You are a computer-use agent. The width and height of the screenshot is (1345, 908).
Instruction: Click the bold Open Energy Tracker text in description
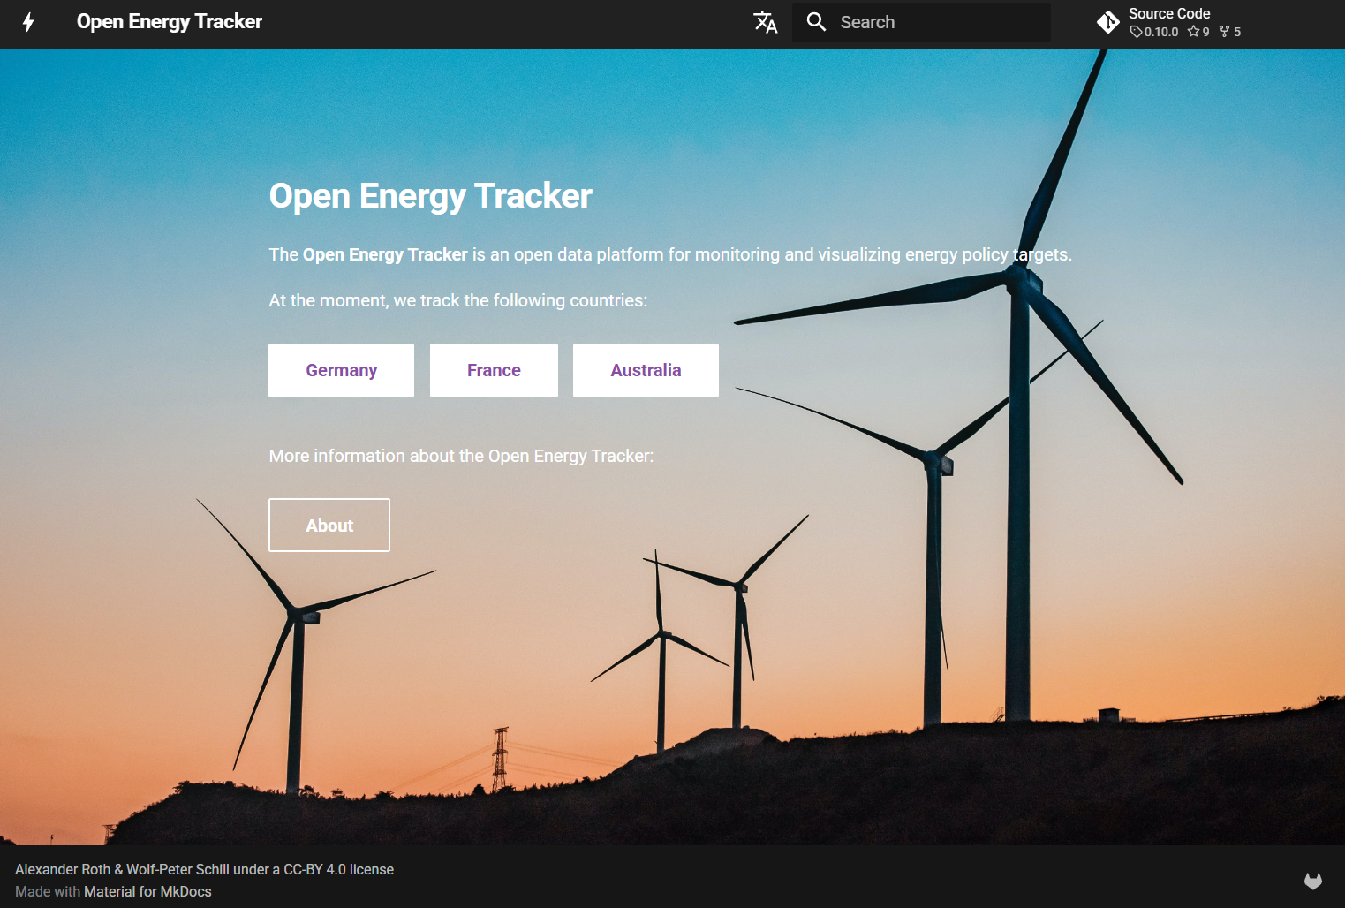click(x=385, y=254)
